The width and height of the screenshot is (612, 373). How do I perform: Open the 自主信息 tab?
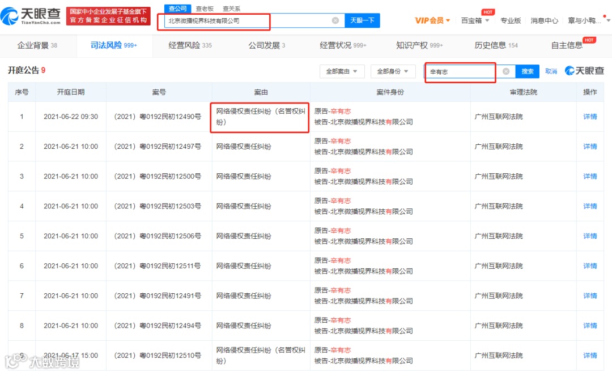click(567, 45)
